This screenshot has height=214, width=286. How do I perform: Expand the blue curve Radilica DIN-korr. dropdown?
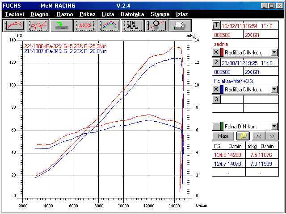coord(274,89)
